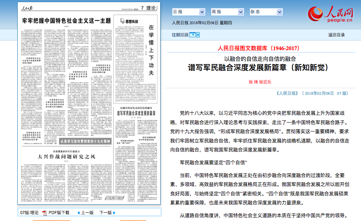Click the right arrow icon after 下一版
The width and height of the screenshot is (361, 221).
(114, 213)
